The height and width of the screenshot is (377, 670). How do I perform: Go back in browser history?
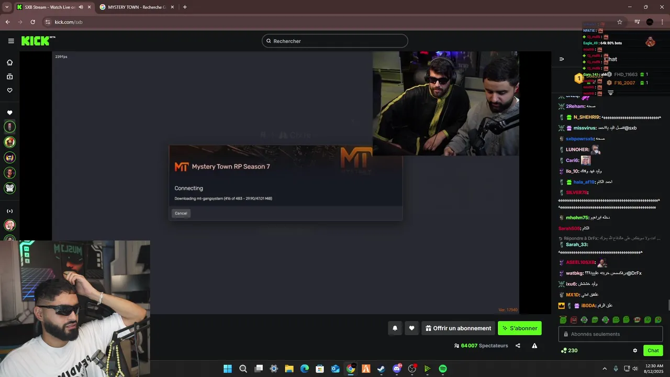click(8, 22)
